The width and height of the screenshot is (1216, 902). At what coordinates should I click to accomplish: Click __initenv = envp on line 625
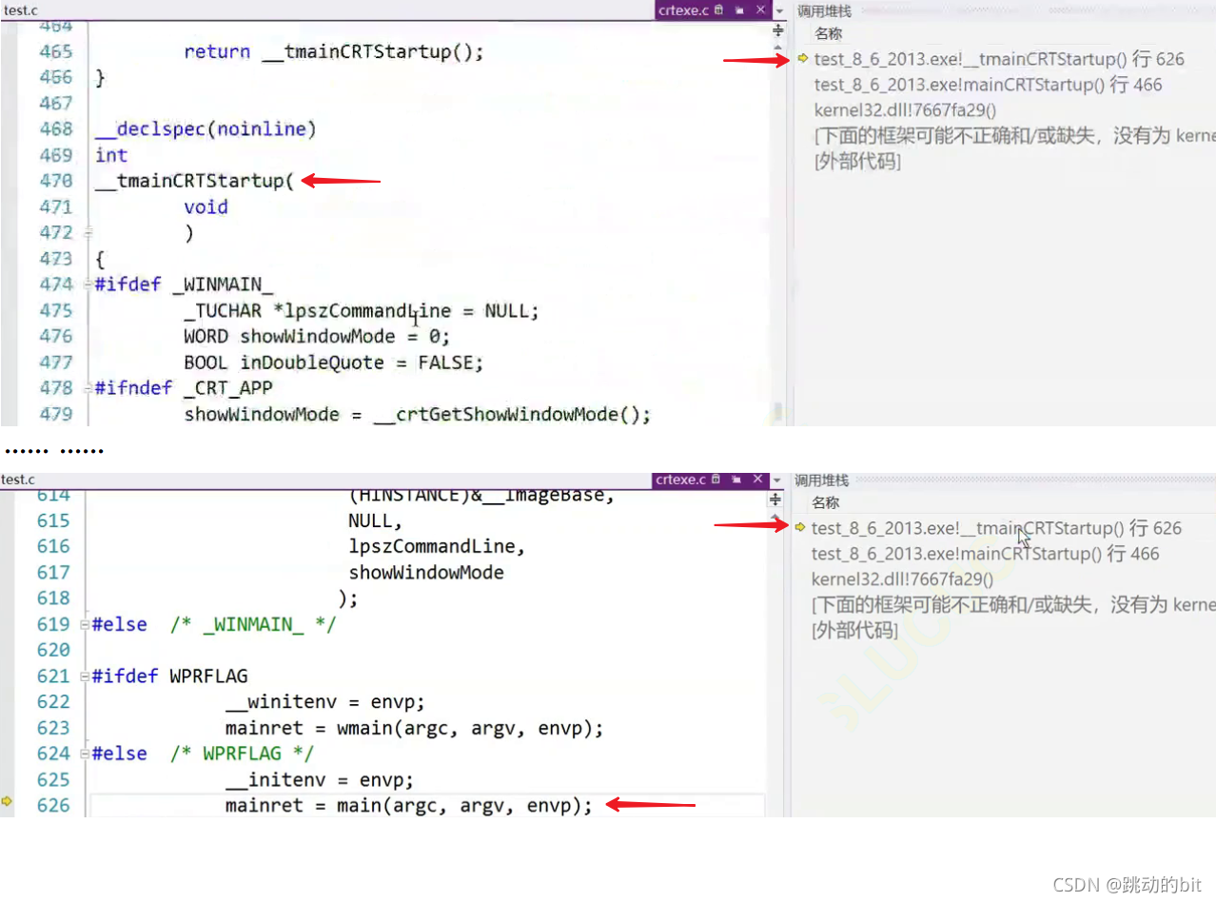(319, 780)
